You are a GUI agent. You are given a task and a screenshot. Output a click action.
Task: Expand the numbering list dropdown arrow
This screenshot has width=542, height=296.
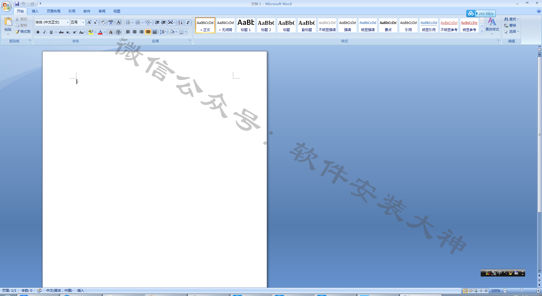click(x=142, y=22)
